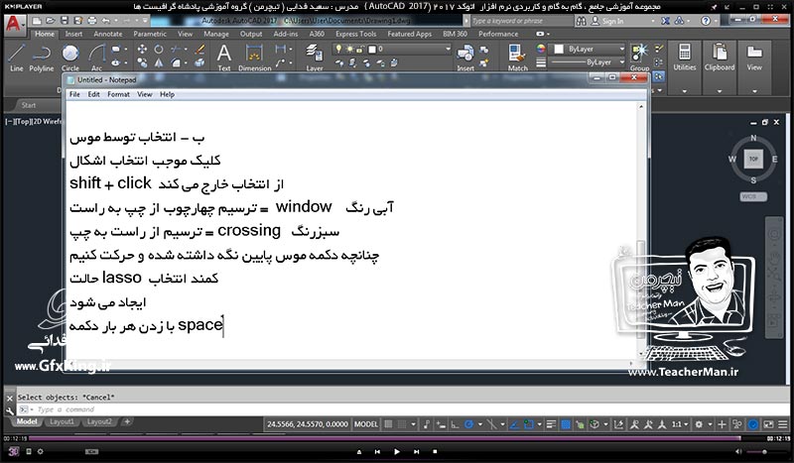This screenshot has width=794, height=463.
Task: Click the Insert block icon
Action: pos(464,58)
